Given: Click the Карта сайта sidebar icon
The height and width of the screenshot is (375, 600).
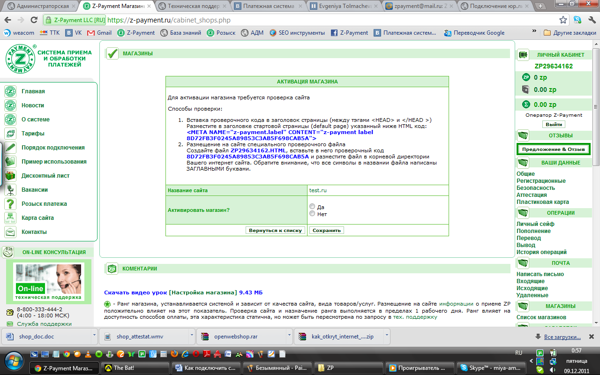Looking at the screenshot, I should coord(10,218).
